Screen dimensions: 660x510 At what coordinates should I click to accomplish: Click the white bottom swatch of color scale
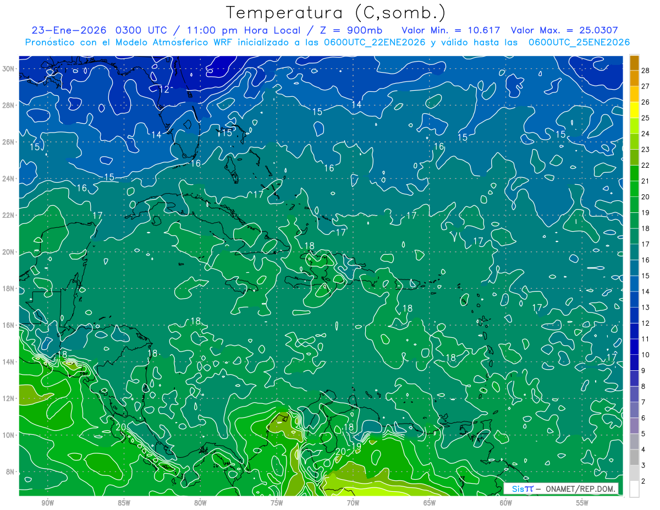pyautogui.click(x=634, y=489)
